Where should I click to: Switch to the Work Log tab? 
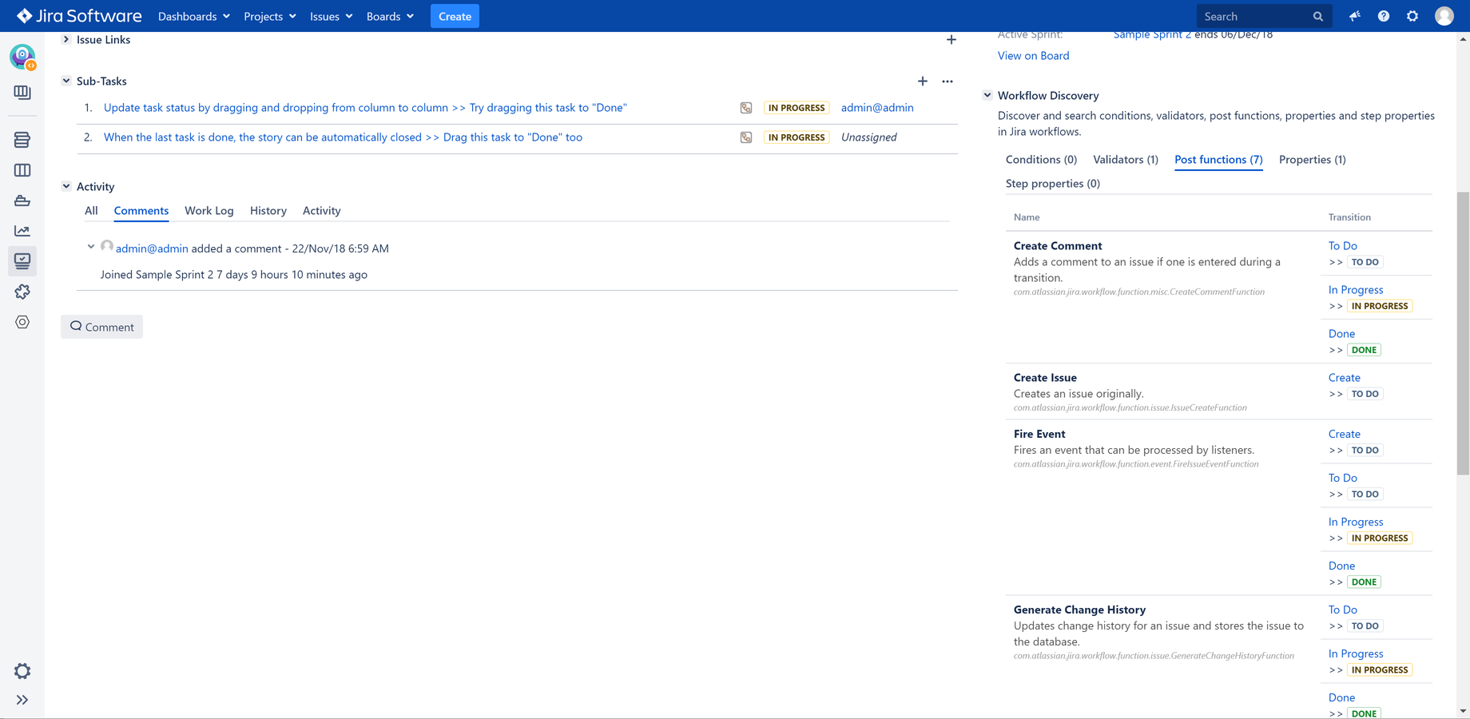point(209,211)
